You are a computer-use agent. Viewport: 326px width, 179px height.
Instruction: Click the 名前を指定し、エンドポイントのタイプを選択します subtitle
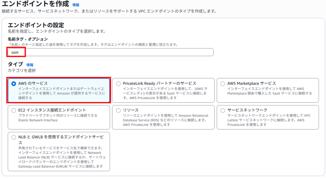[x=57, y=31]
